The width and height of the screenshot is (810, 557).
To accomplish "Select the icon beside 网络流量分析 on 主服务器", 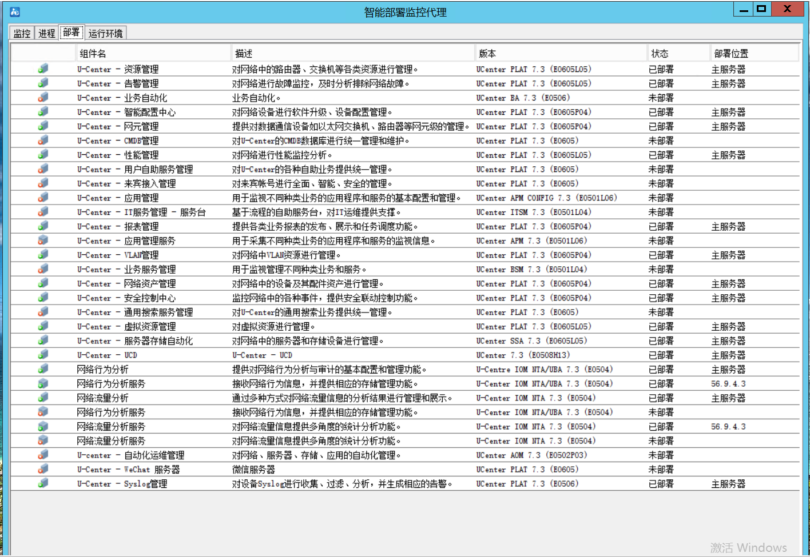I will pyautogui.click(x=43, y=397).
